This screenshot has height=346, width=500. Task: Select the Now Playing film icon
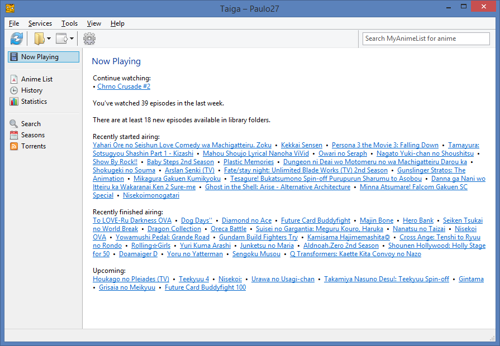click(x=14, y=57)
